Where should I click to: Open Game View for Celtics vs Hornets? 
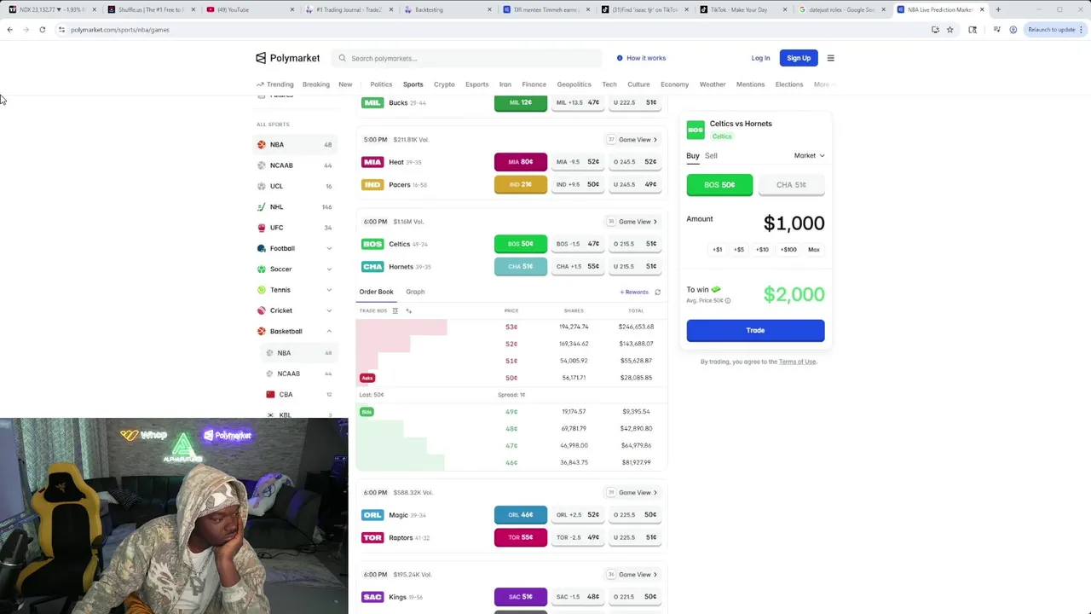[638, 222]
